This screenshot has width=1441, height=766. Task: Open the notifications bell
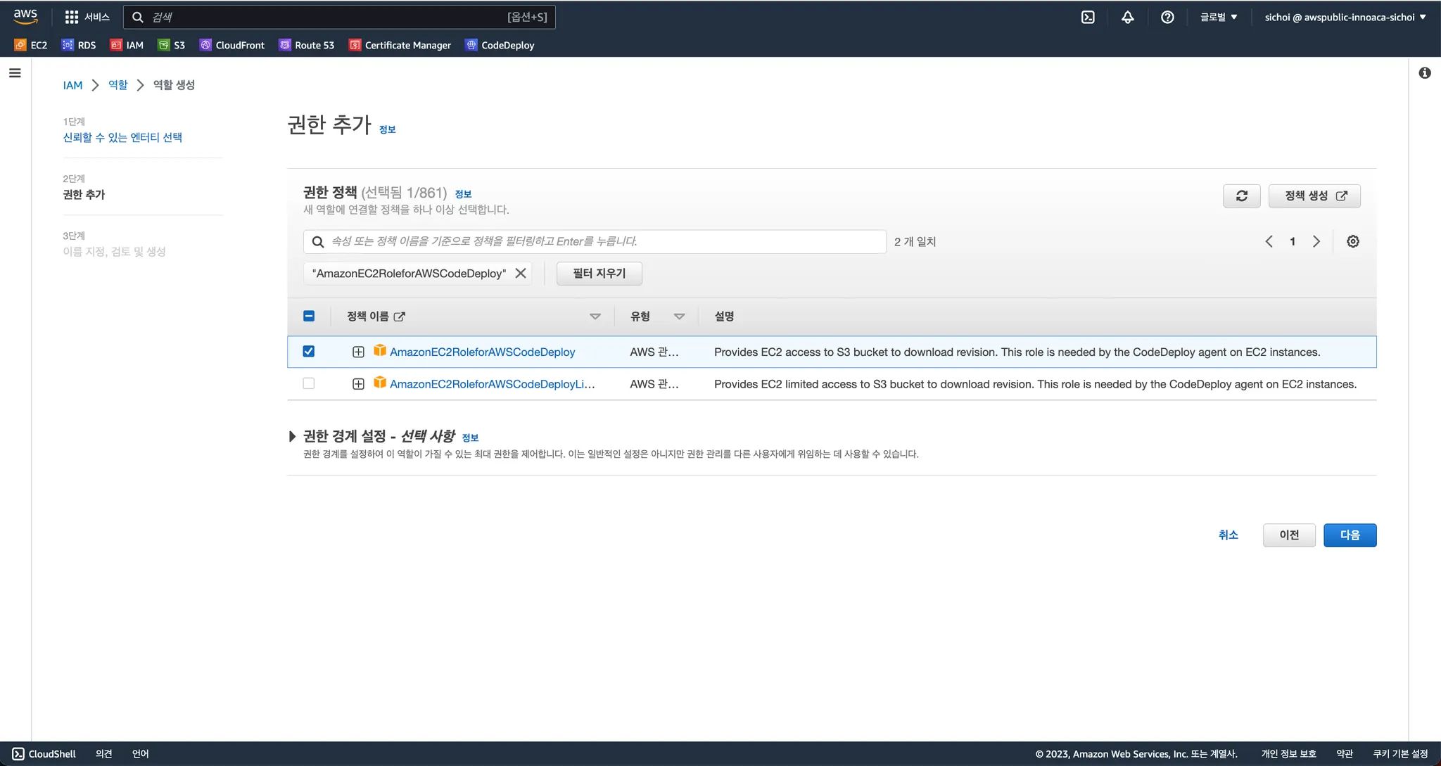click(1127, 17)
